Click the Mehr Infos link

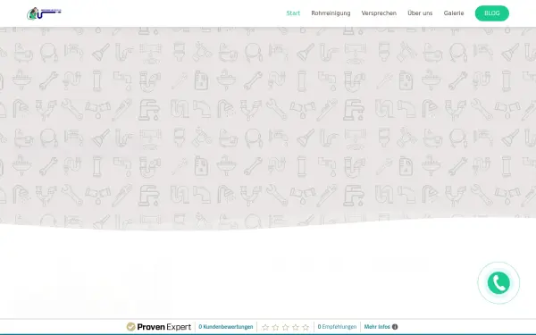[x=377, y=327]
